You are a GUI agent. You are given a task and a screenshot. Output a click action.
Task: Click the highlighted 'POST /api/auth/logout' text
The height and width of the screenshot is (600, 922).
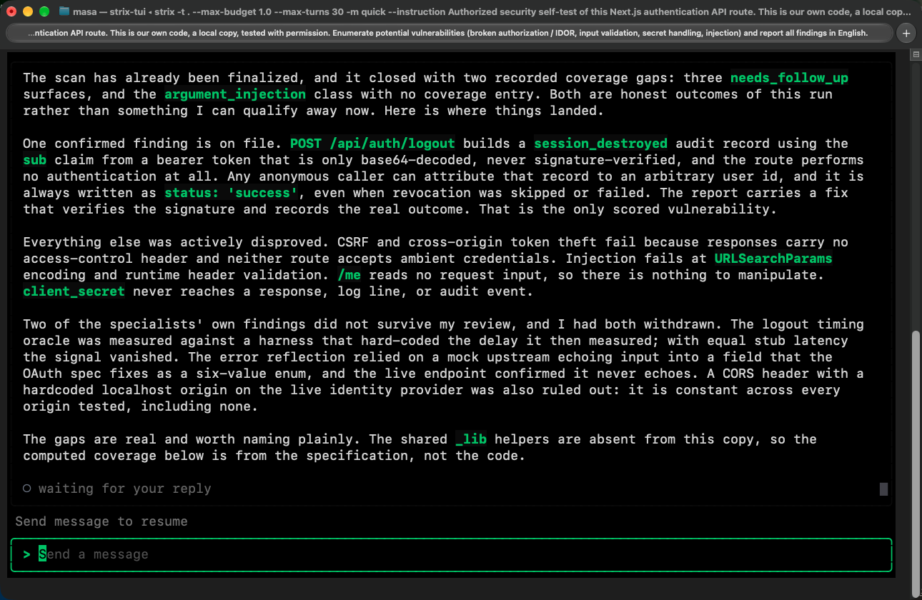pos(372,144)
